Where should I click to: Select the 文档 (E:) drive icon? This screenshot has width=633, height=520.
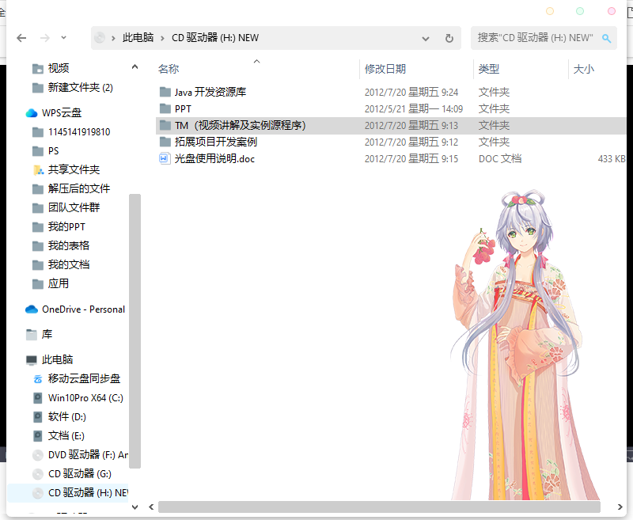pyautogui.click(x=37, y=436)
